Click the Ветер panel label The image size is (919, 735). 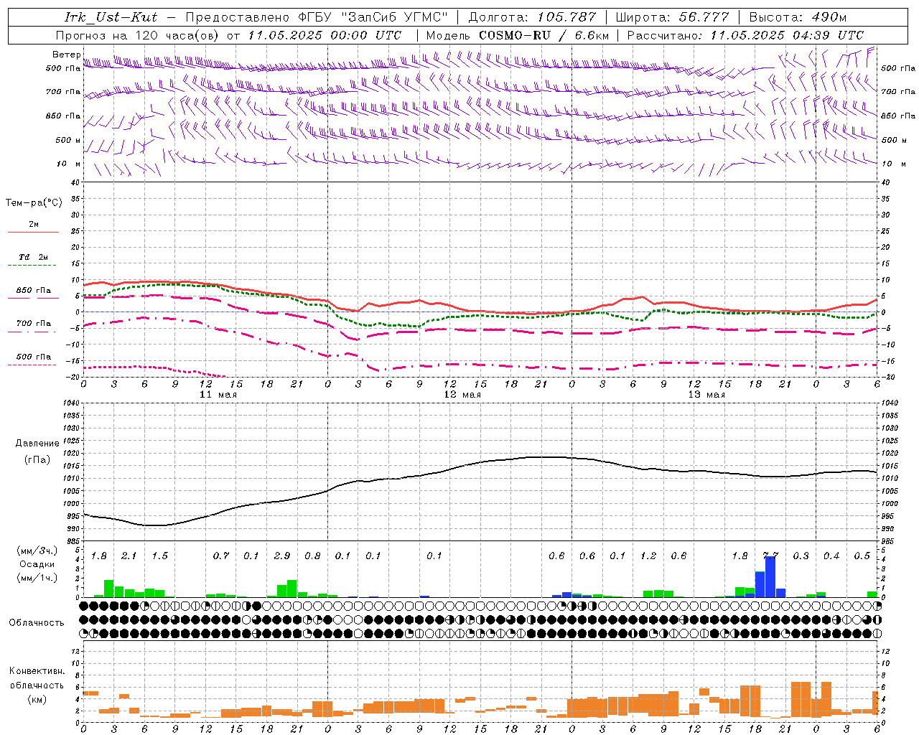point(66,55)
